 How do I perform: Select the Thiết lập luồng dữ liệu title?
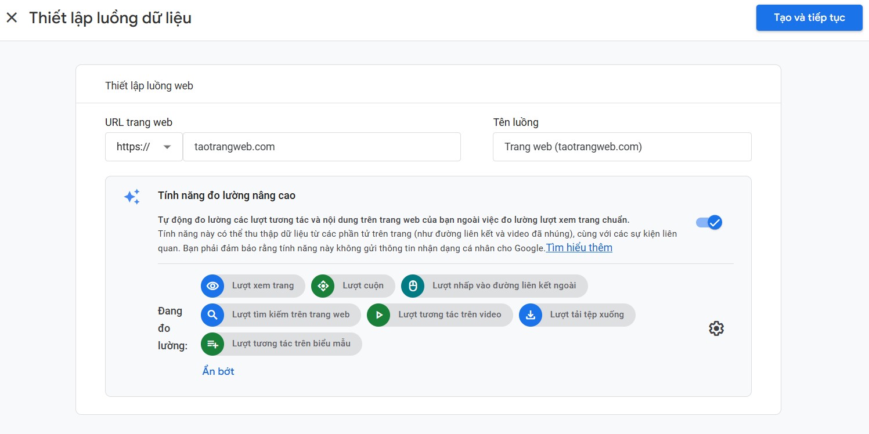[110, 17]
